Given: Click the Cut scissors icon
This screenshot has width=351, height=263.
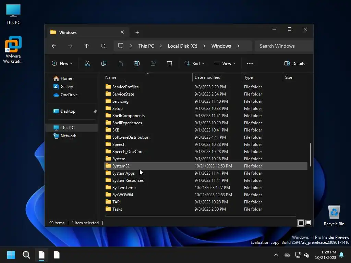Looking at the screenshot, I should [x=87, y=64].
